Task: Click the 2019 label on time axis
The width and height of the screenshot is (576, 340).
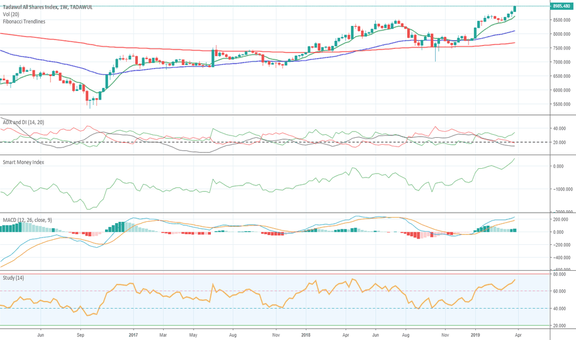Action: 475,335
